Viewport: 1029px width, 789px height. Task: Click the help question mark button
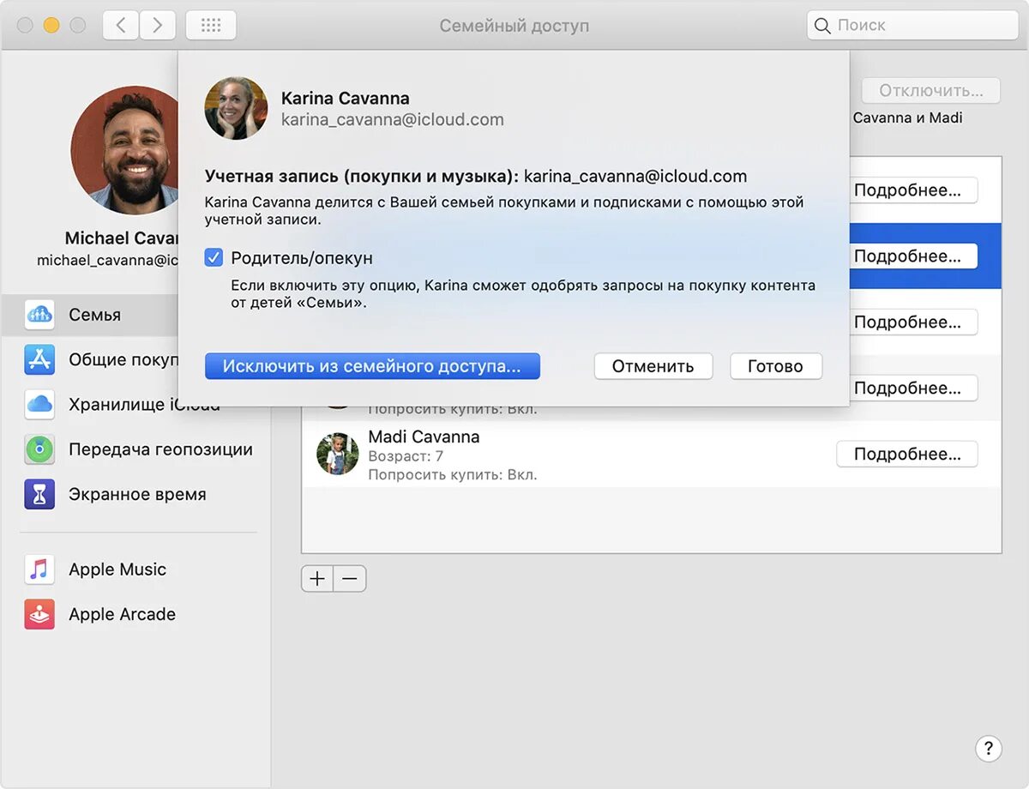click(990, 748)
